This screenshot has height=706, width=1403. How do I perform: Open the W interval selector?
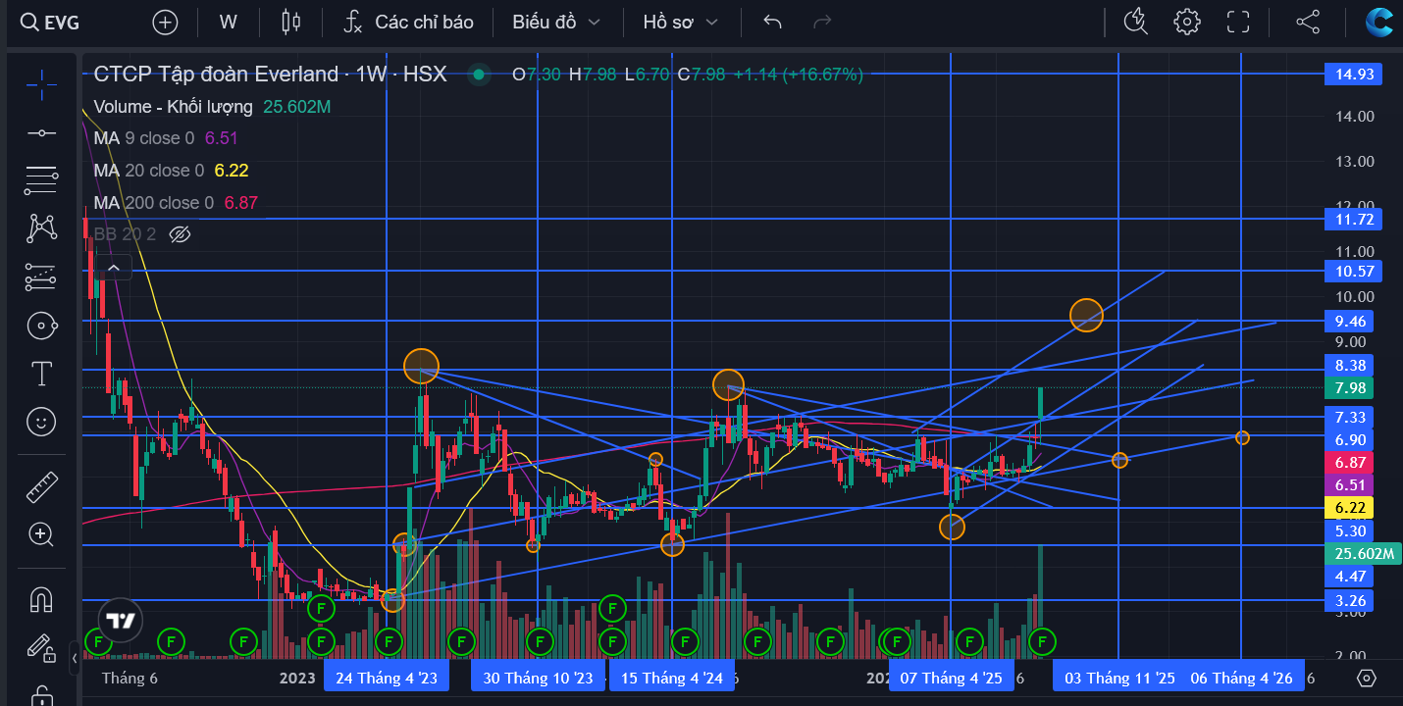pyautogui.click(x=229, y=22)
